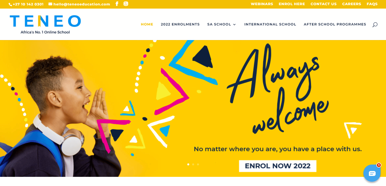
Task: Open the chat bubble widget
Action: pyautogui.click(x=372, y=173)
